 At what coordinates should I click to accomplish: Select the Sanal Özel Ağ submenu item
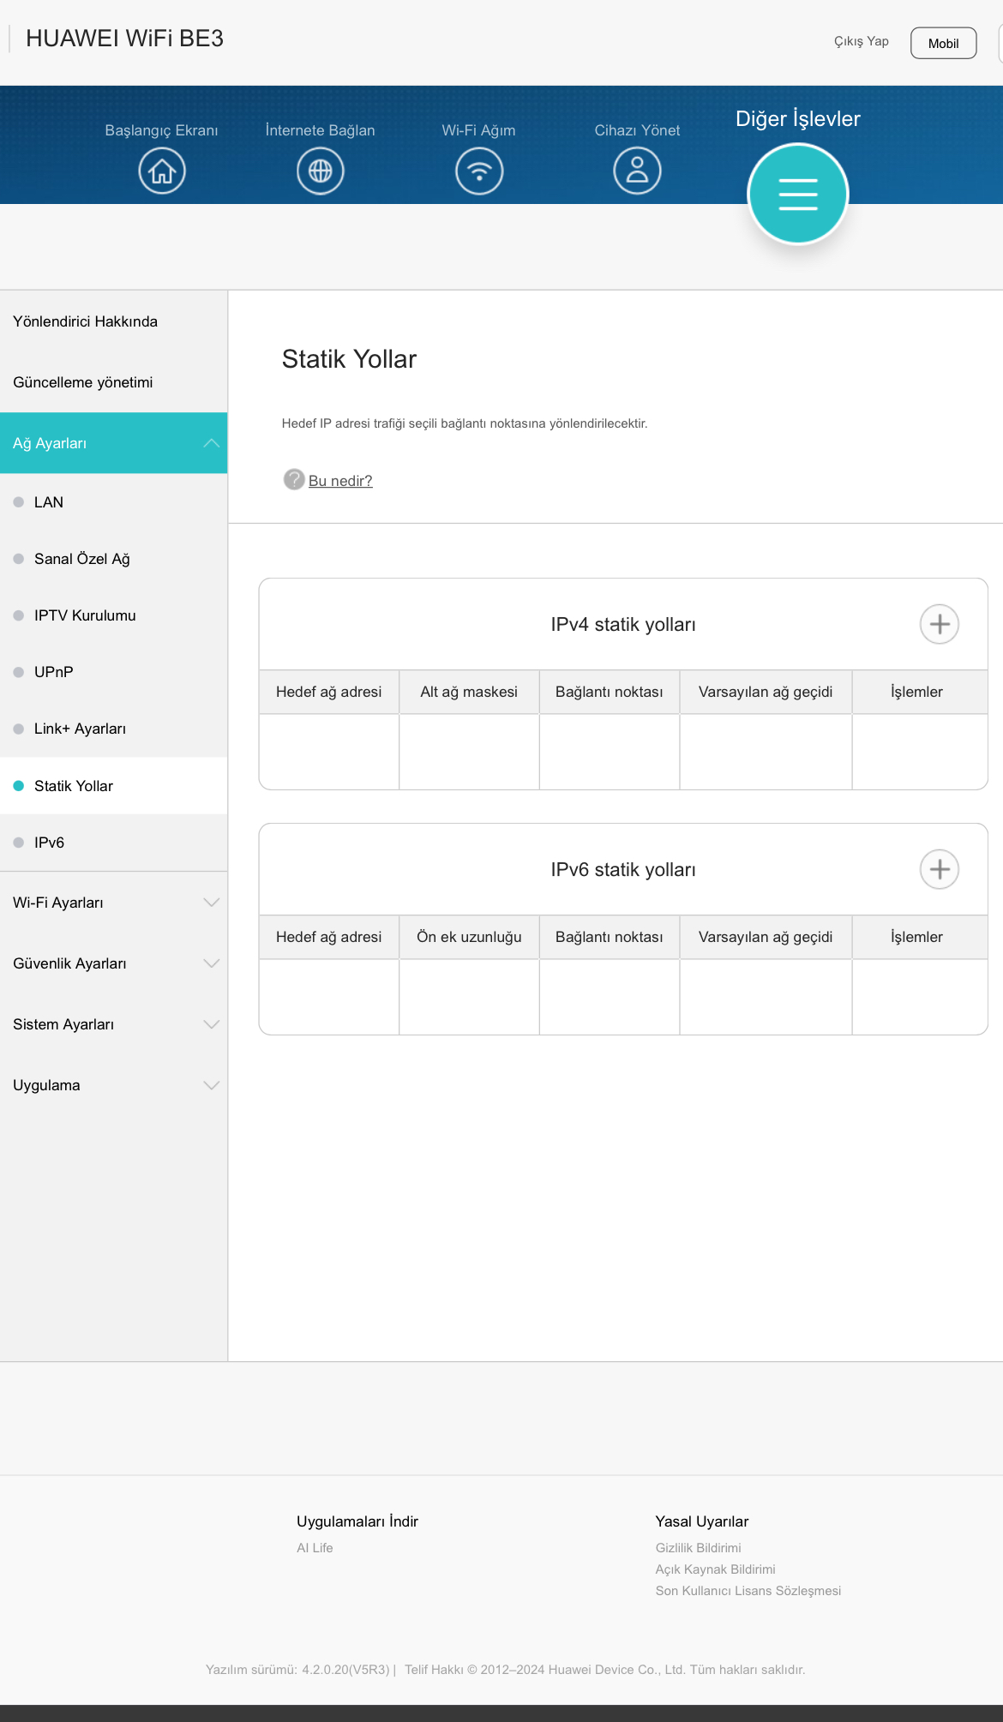coord(114,559)
